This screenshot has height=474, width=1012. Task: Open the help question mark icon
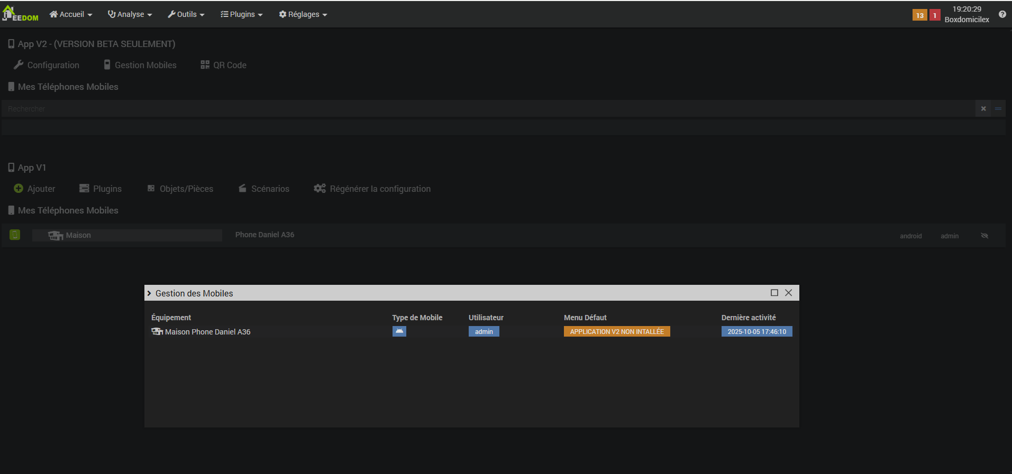point(1002,14)
